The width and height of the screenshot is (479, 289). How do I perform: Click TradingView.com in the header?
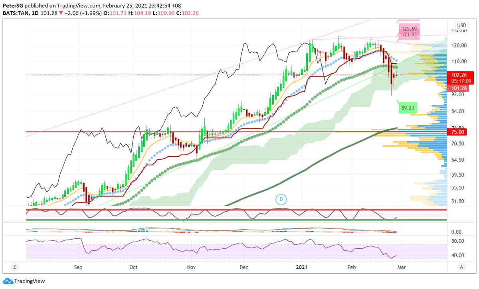click(x=78, y=6)
